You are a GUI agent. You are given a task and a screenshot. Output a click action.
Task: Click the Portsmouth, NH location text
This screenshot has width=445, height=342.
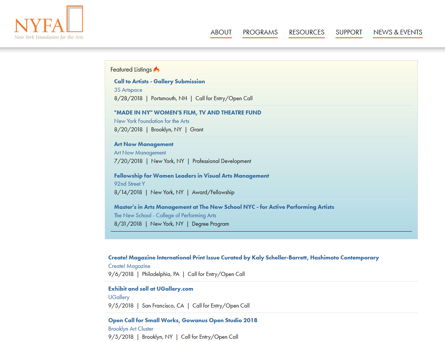(169, 98)
